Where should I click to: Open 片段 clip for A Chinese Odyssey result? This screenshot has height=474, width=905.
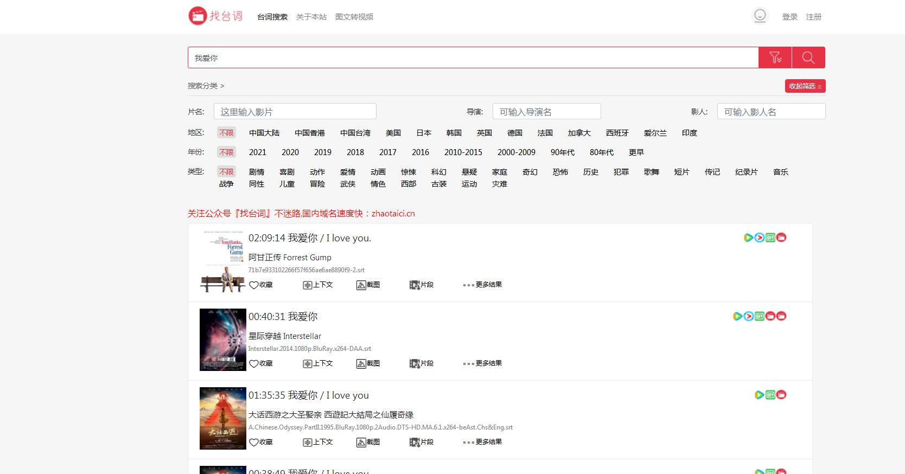(422, 442)
